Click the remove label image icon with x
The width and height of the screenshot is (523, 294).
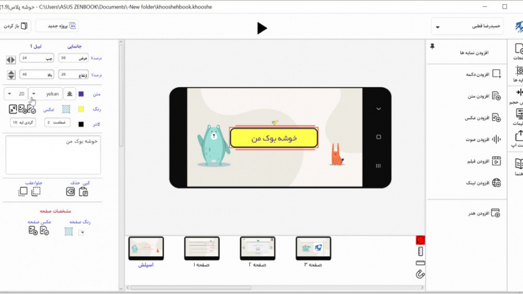pos(23,109)
